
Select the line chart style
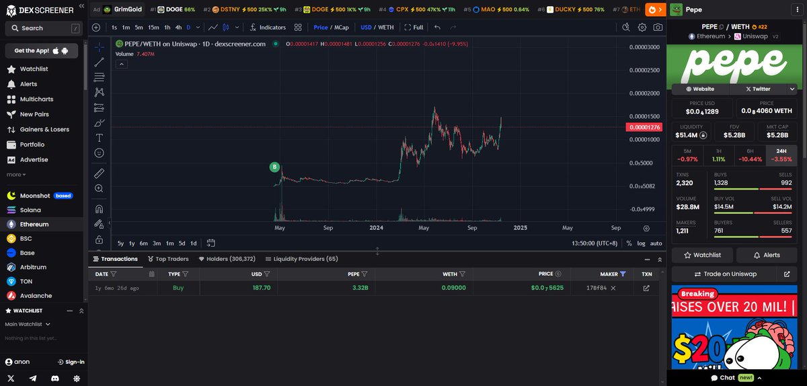pyautogui.click(x=213, y=28)
